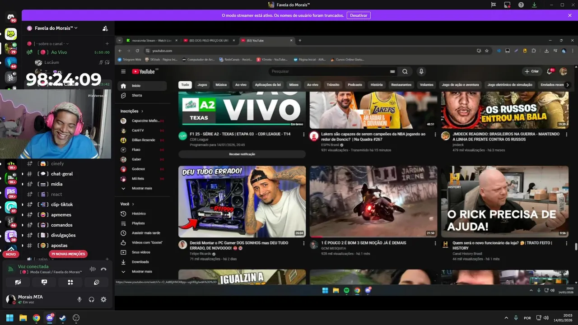
Task: Expand Inscrições section in YouTube sidebar
Action: (x=131, y=111)
